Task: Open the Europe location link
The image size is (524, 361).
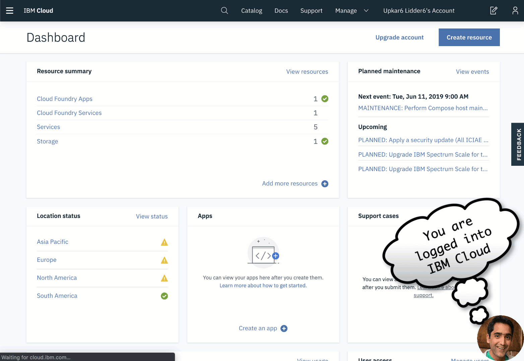Action: click(x=47, y=260)
